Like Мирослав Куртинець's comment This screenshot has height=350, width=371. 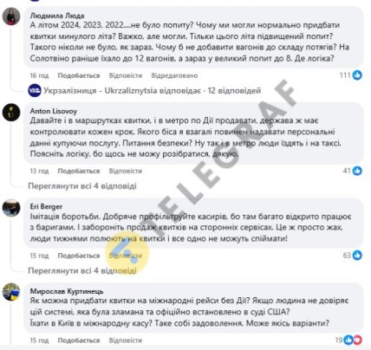[x=79, y=340]
